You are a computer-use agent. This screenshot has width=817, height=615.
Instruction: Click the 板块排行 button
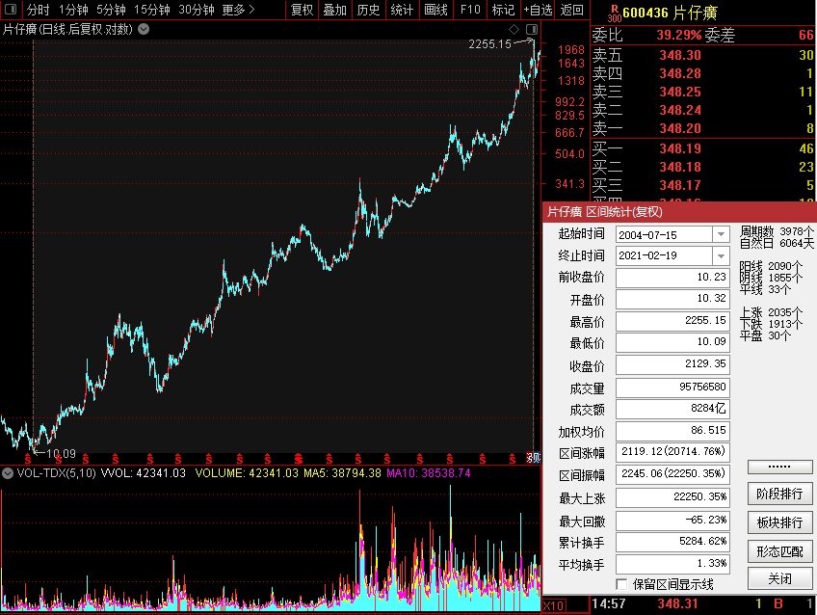click(x=780, y=522)
